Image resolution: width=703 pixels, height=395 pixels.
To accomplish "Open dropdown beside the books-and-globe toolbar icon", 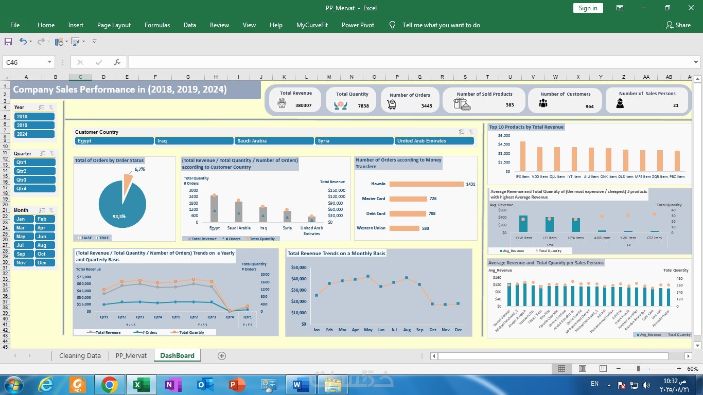I will (66, 41).
